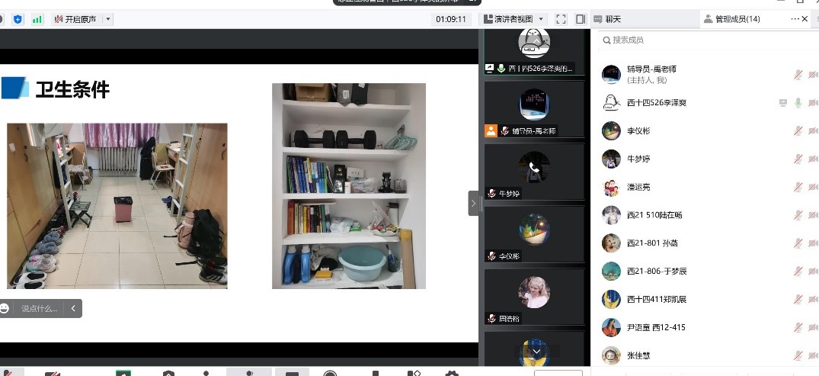
Task: Toggle microphone for 西21 510陆在旸
Action: (x=798, y=215)
